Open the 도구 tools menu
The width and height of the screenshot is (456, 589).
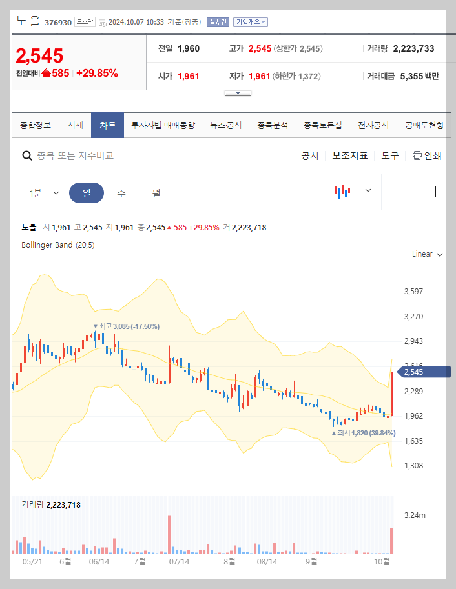pos(389,155)
